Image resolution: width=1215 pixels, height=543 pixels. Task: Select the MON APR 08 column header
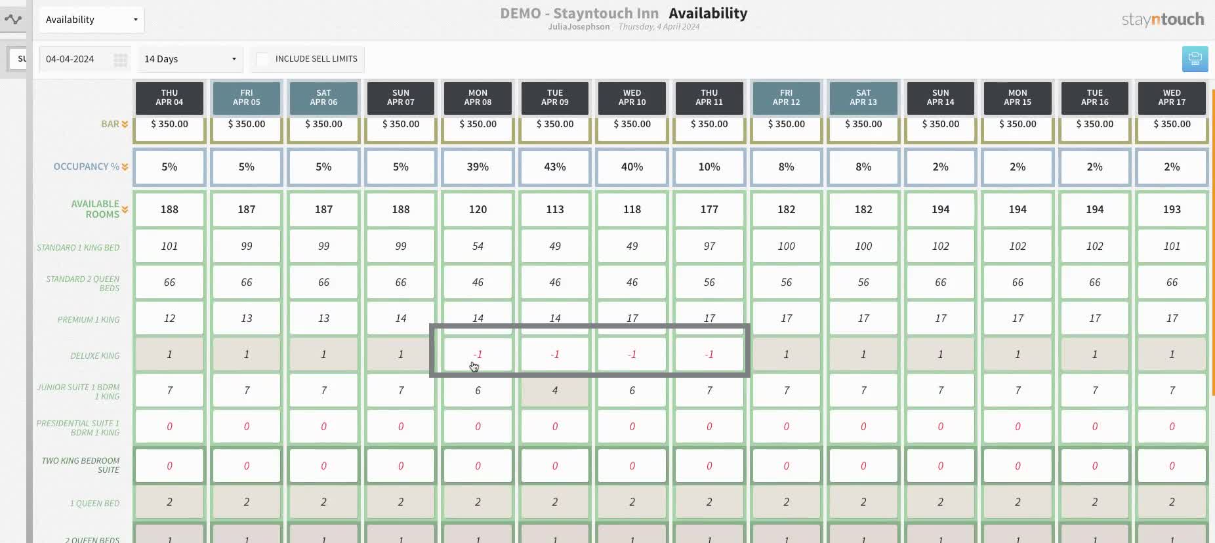click(478, 98)
